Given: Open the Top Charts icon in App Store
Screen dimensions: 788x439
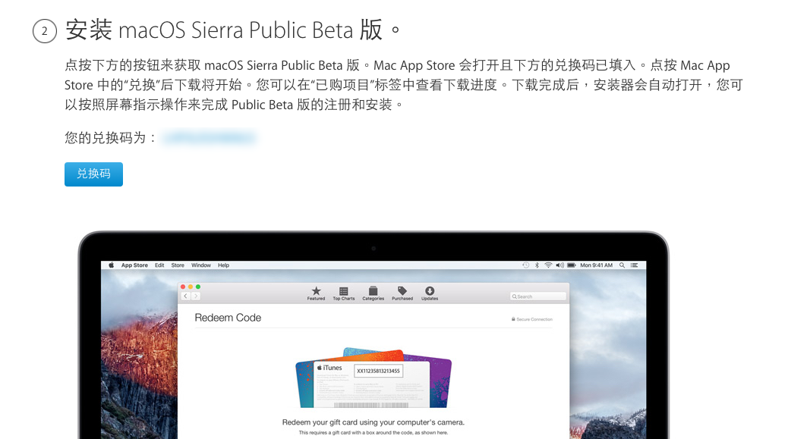Looking at the screenshot, I should (x=344, y=293).
